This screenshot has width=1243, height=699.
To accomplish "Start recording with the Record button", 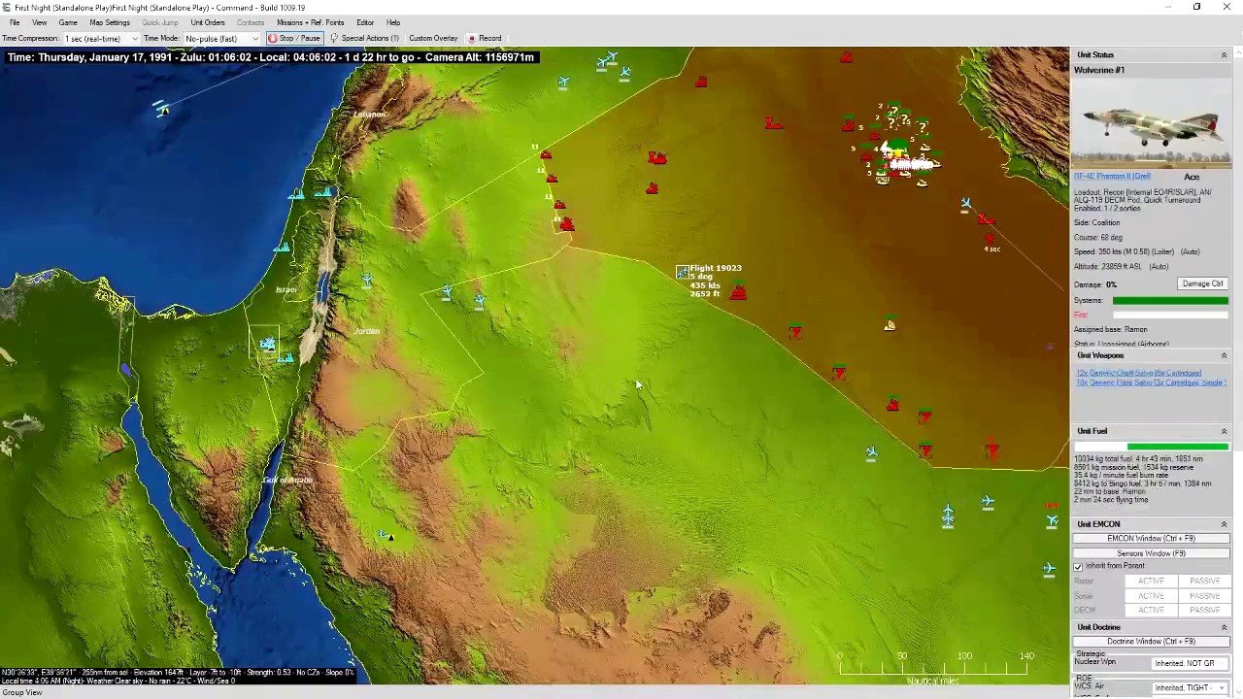I will click(x=485, y=38).
